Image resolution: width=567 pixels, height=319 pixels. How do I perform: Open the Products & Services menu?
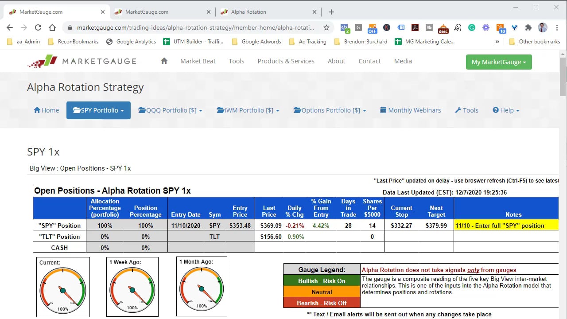coord(286,61)
